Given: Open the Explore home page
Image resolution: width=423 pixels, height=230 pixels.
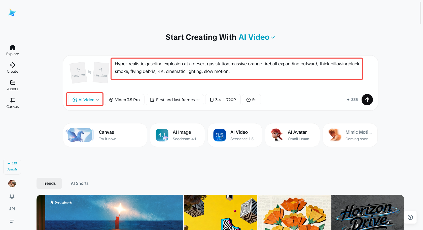Looking at the screenshot, I should tap(12, 50).
